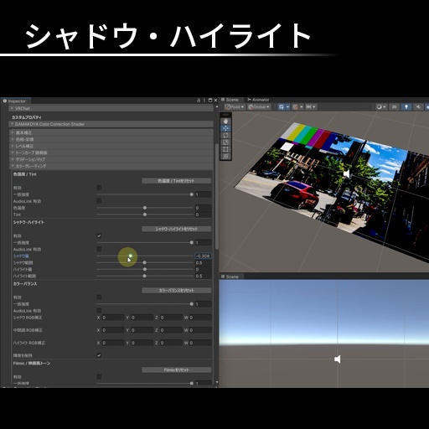Click the ハイライト量 slider handle
Screen dimensions: 429x429
click(x=145, y=269)
